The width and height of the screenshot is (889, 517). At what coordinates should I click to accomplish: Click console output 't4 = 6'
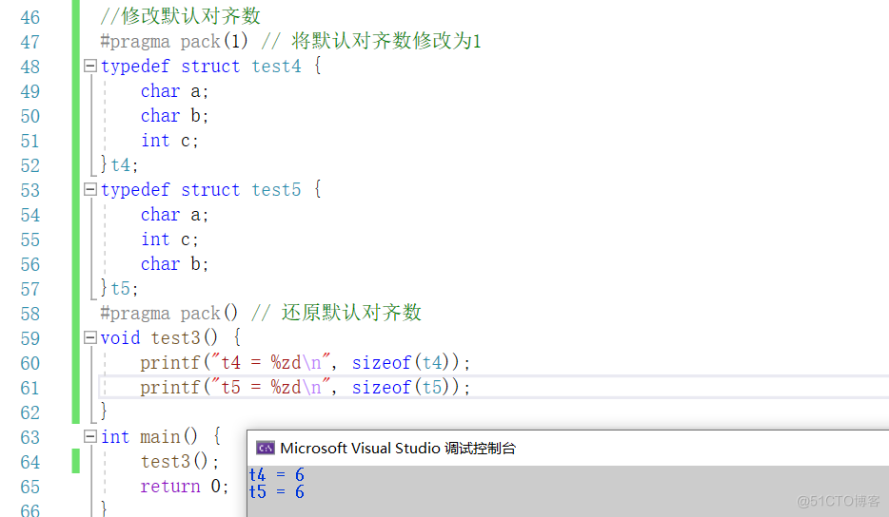[277, 474]
